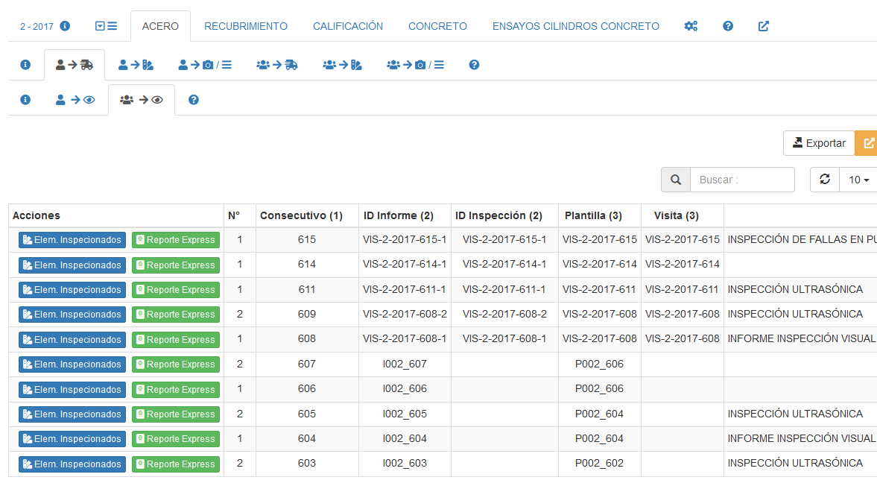Screen dimensions: 877x480
Task: Click the refresh table icon button
Action: (824, 180)
